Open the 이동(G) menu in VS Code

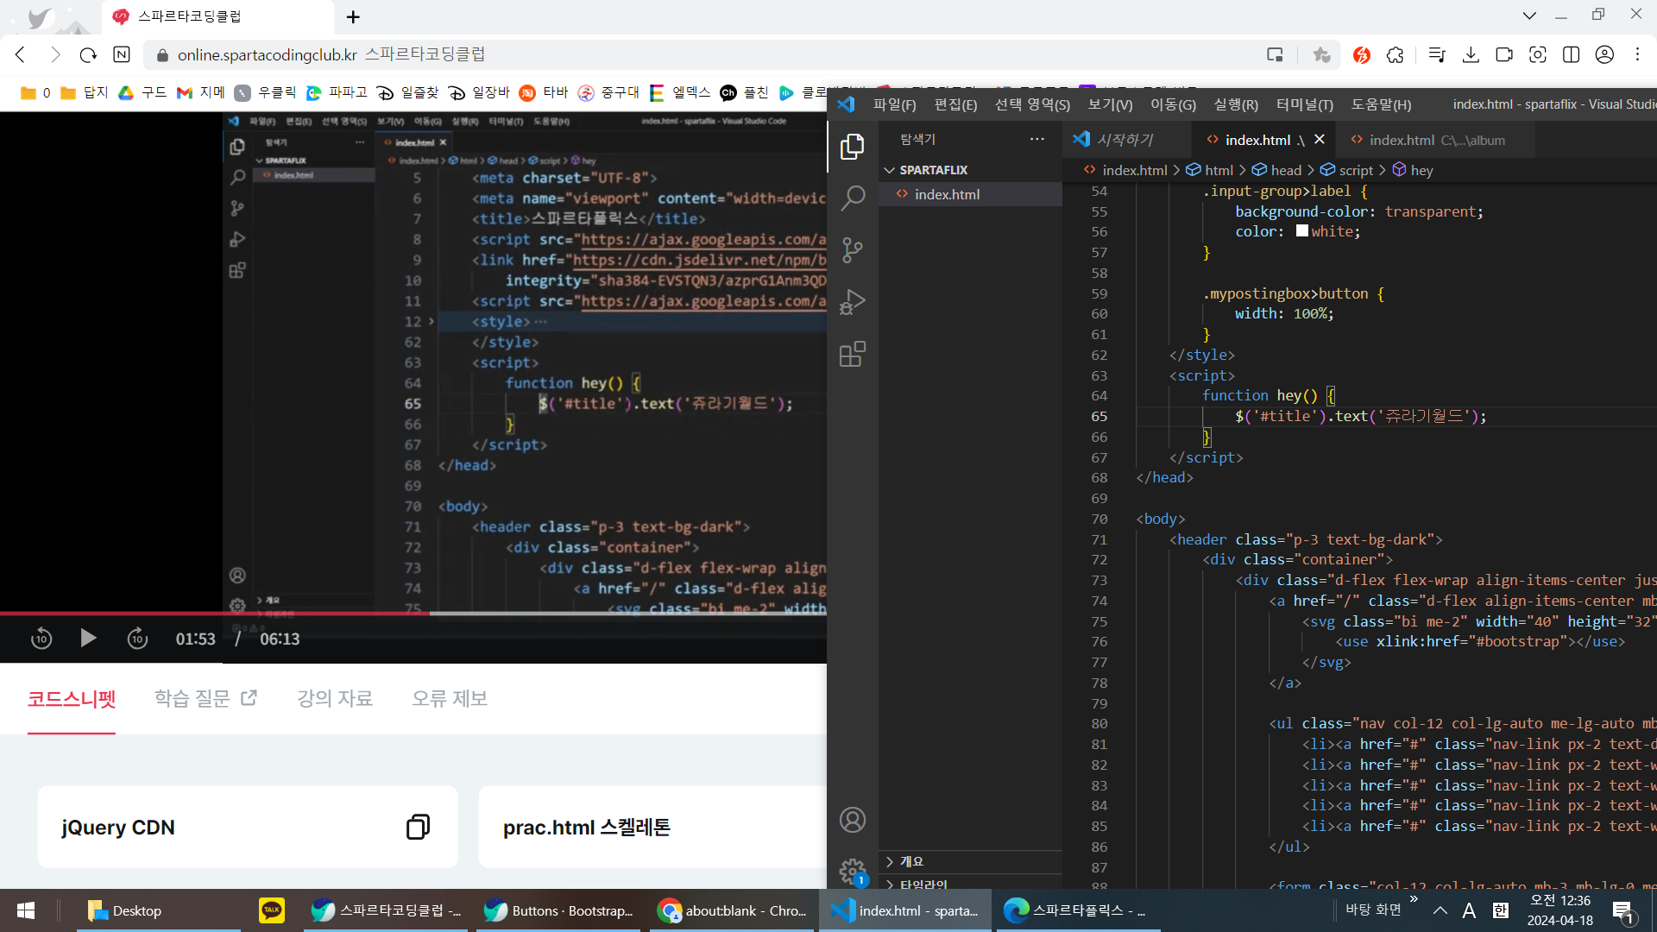pos(1173,104)
